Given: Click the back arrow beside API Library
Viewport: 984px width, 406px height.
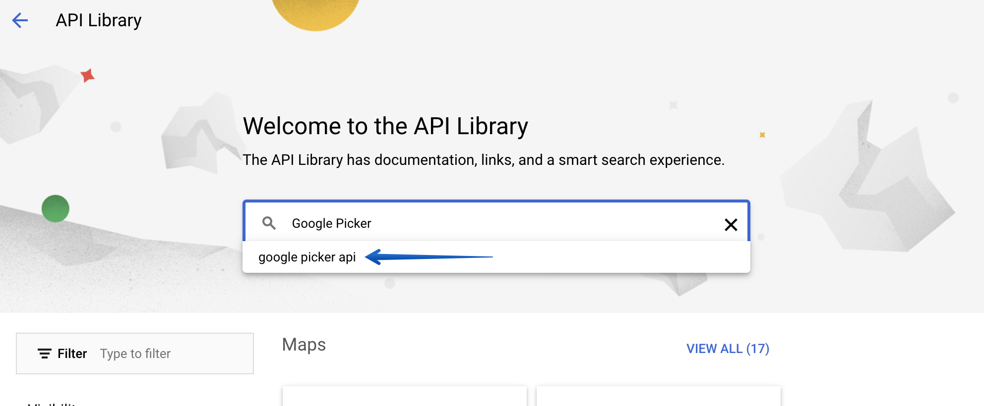Looking at the screenshot, I should [19, 20].
